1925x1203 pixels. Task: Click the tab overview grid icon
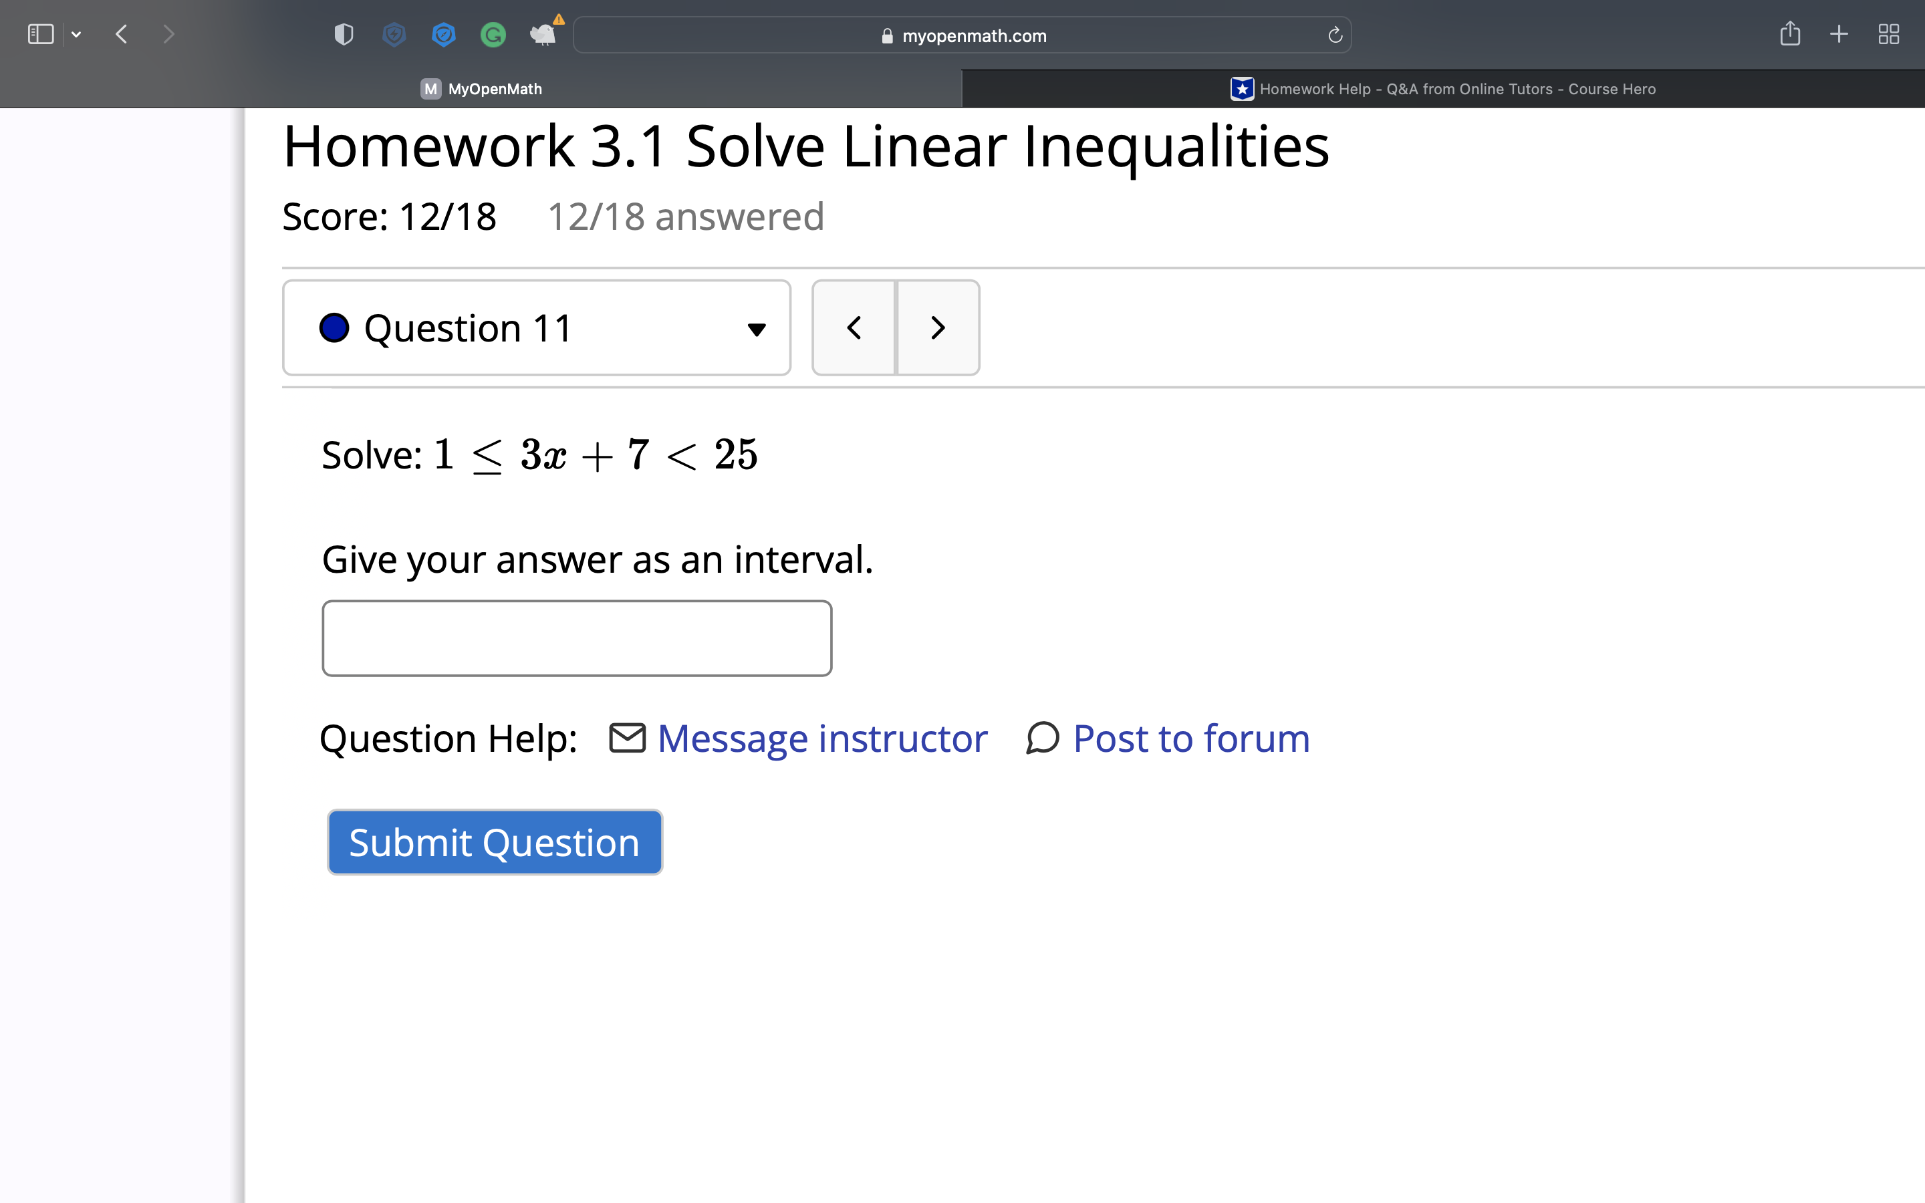(1888, 34)
